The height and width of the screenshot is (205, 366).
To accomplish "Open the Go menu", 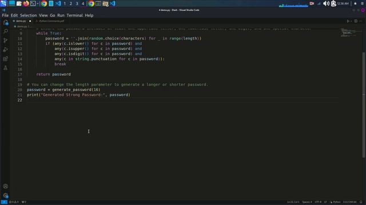I will pyautogui.click(x=52, y=15).
